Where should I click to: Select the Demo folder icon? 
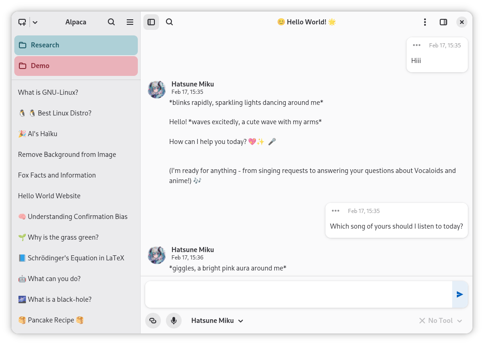click(x=23, y=66)
